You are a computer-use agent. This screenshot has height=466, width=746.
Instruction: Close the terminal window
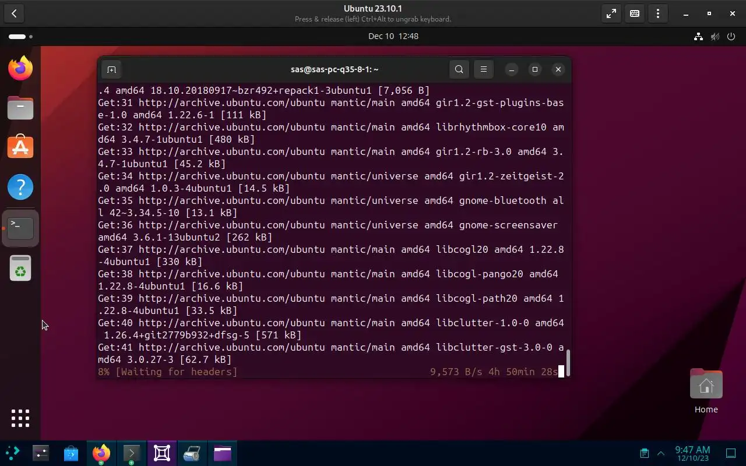558,69
